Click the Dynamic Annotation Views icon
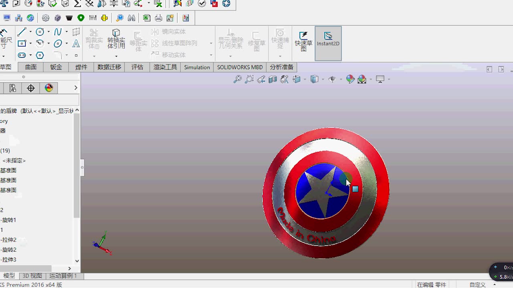The image size is (513, 288). tap(285, 79)
